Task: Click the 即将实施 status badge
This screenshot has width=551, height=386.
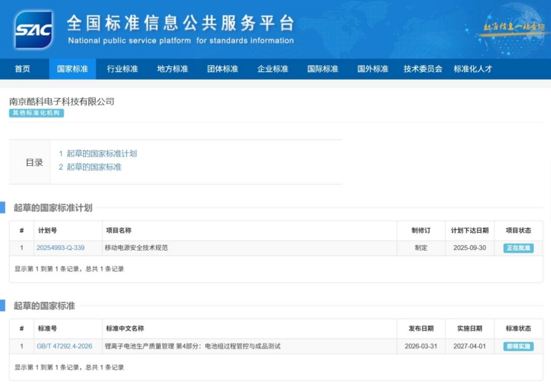Action: pos(518,346)
